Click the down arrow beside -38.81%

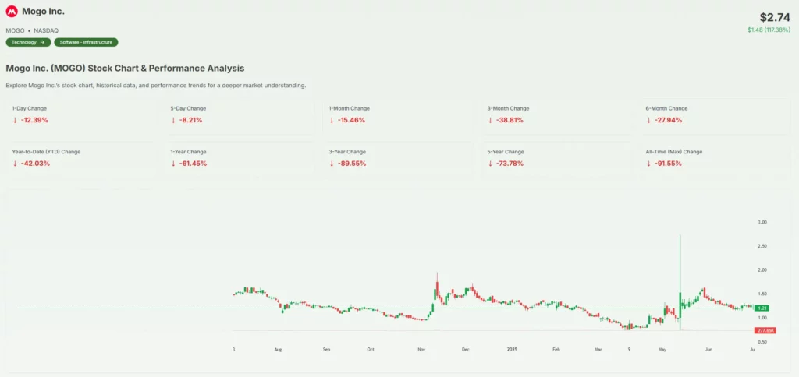tap(490, 121)
